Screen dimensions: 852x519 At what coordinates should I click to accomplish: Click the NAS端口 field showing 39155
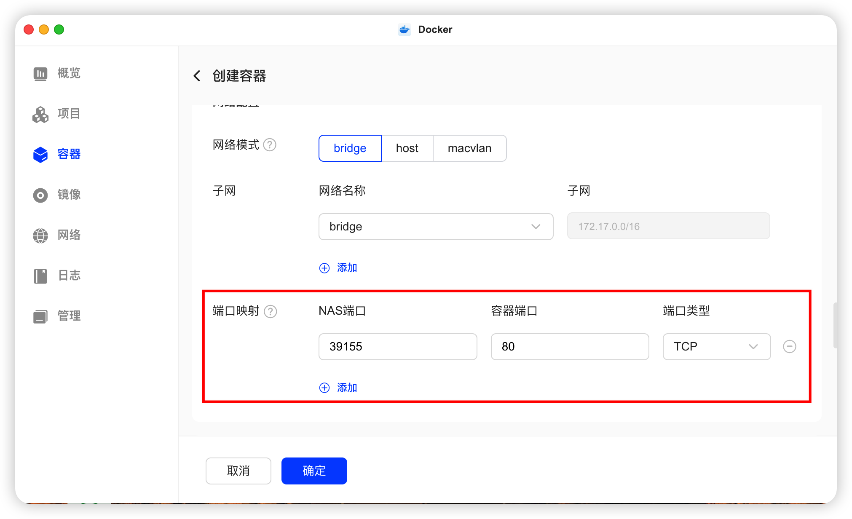click(x=397, y=346)
